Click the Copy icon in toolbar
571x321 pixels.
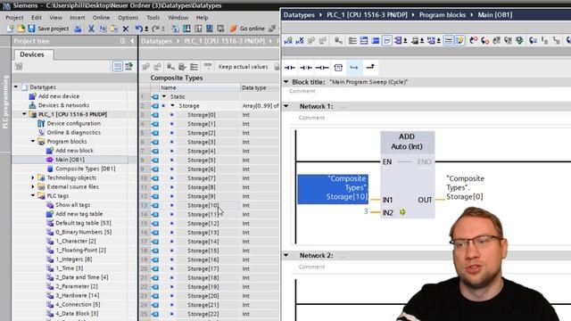pyautogui.click(x=103, y=29)
